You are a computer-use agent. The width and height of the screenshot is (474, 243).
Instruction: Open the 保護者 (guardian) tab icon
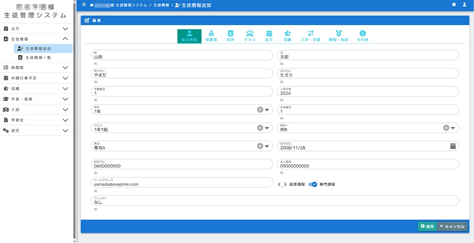(211, 34)
